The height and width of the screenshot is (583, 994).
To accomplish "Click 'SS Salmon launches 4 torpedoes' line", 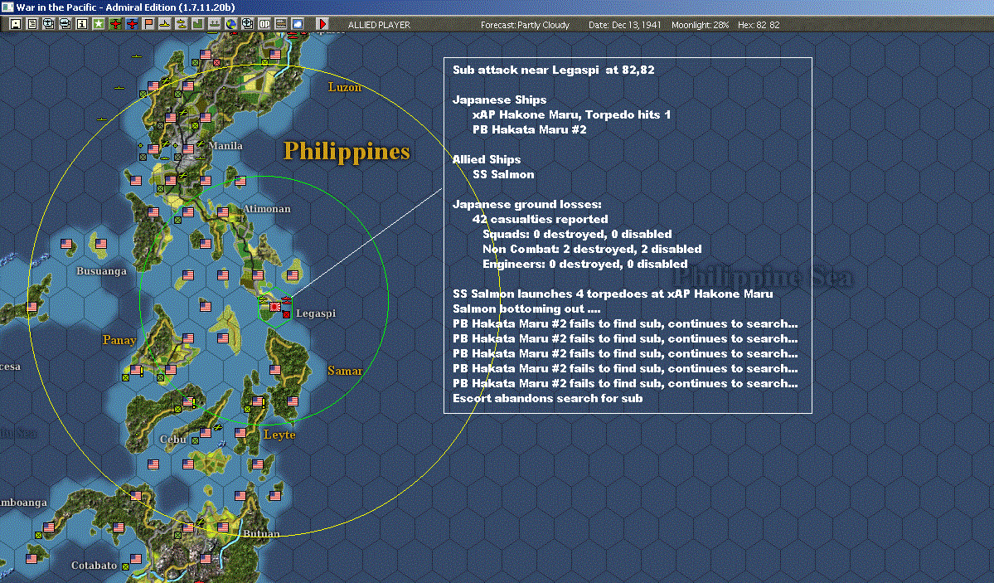I will (x=613, y=294).
